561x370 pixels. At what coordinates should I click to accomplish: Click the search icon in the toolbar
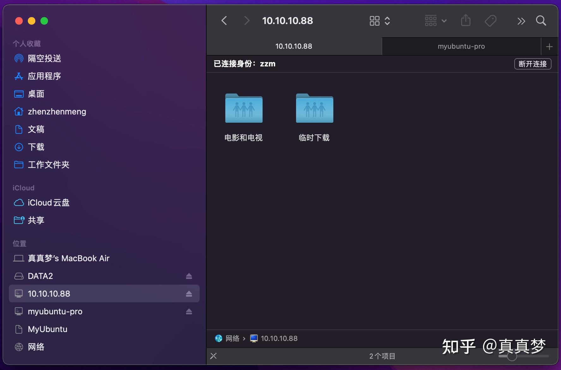click(541, 21)
